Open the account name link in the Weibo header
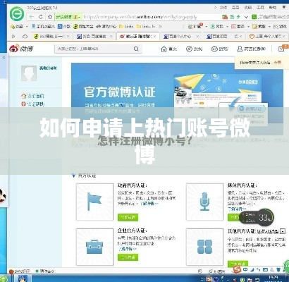The height and width of the screenshot is (282, 289). 251,49
